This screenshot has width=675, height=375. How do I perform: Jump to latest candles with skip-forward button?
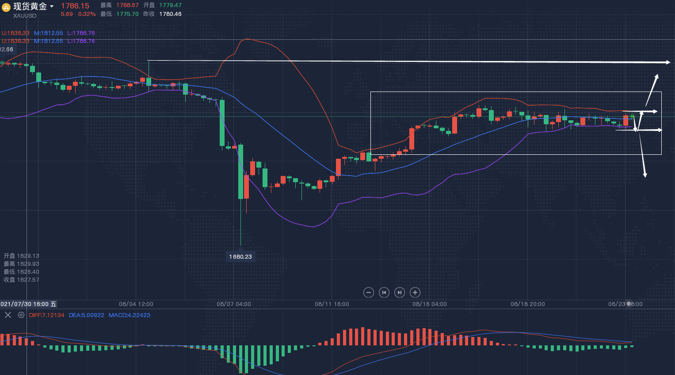point(400,292)
